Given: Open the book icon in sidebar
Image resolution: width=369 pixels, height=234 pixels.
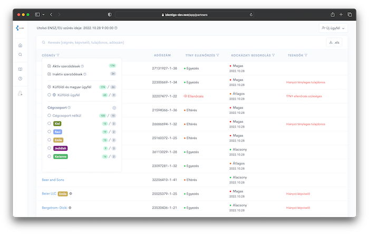Looking at the screenshot, I should click(20, 69).
